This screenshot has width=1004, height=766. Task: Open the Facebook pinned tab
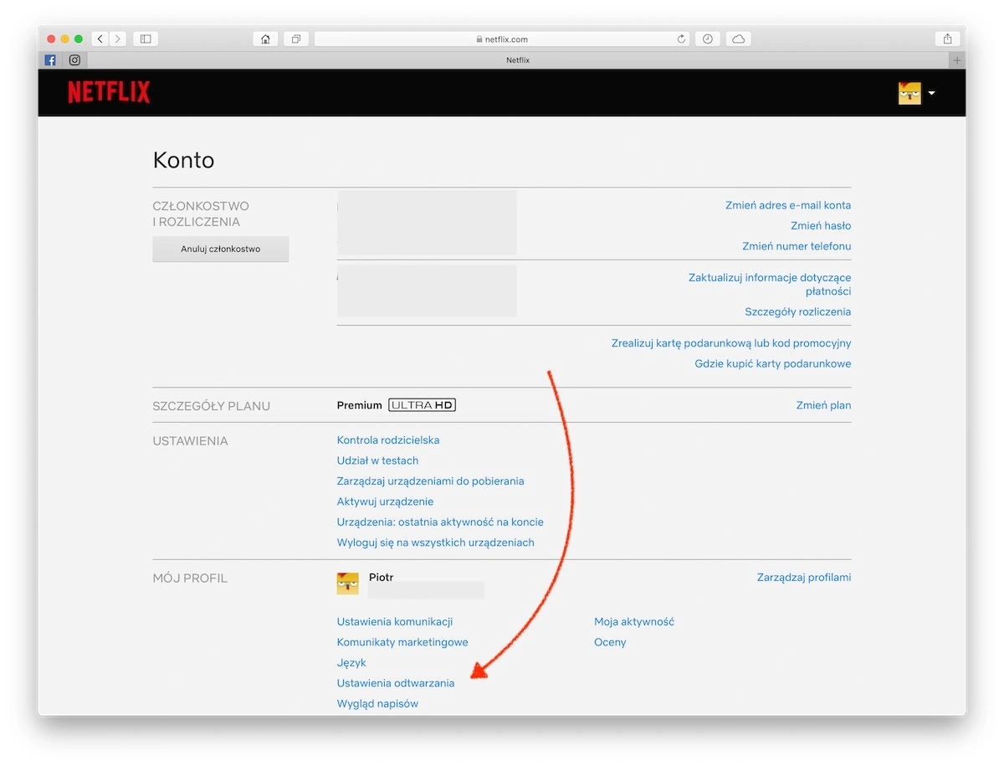(x=50, y=60)
